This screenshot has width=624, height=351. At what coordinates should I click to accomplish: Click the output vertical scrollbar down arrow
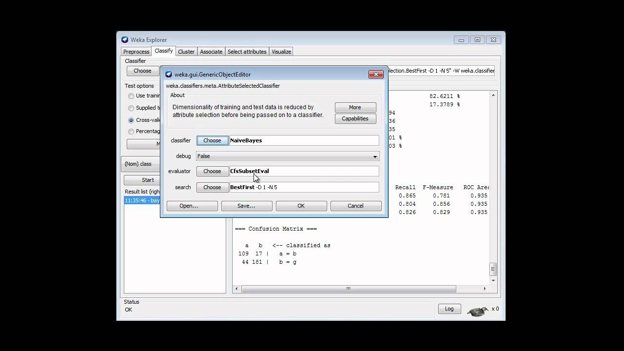pyautogui.click(x=493, y=280)
